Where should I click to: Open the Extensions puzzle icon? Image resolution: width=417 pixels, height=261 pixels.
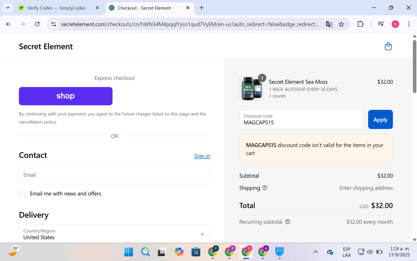point(360,24)
